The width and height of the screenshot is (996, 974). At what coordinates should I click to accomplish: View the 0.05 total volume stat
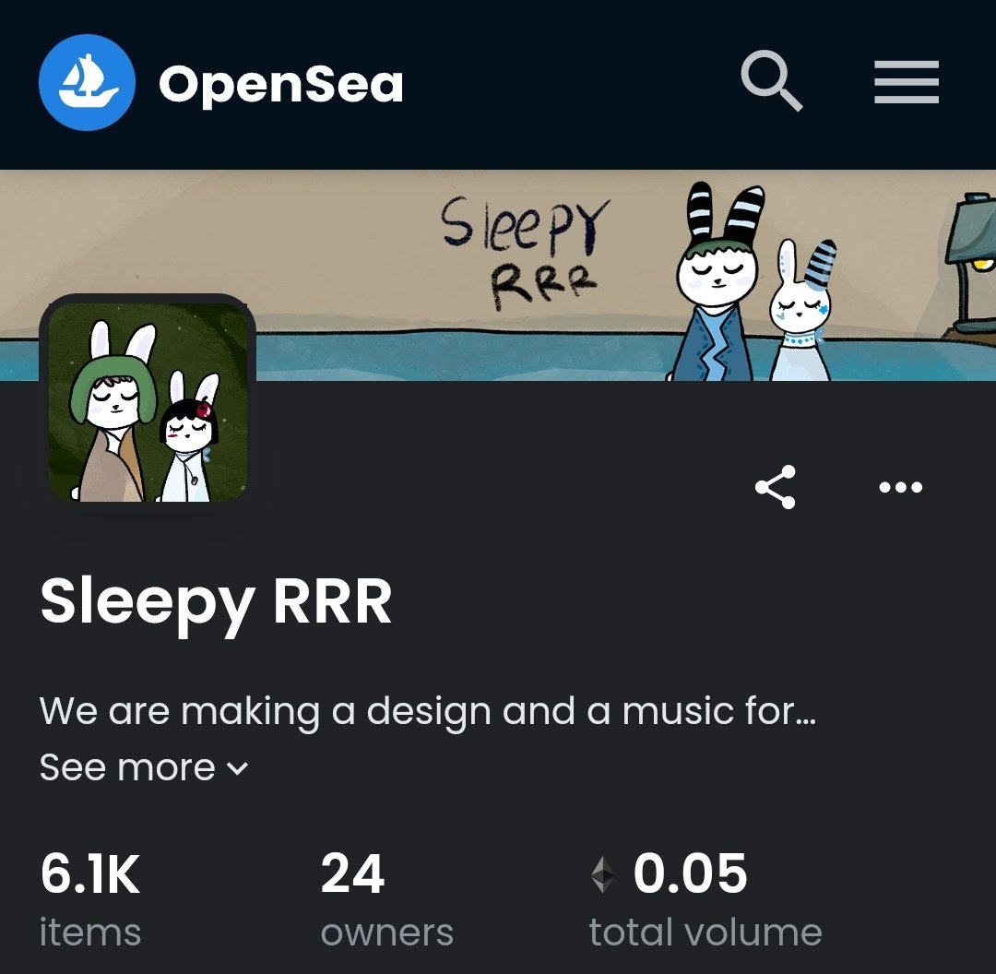click(705, 899)
